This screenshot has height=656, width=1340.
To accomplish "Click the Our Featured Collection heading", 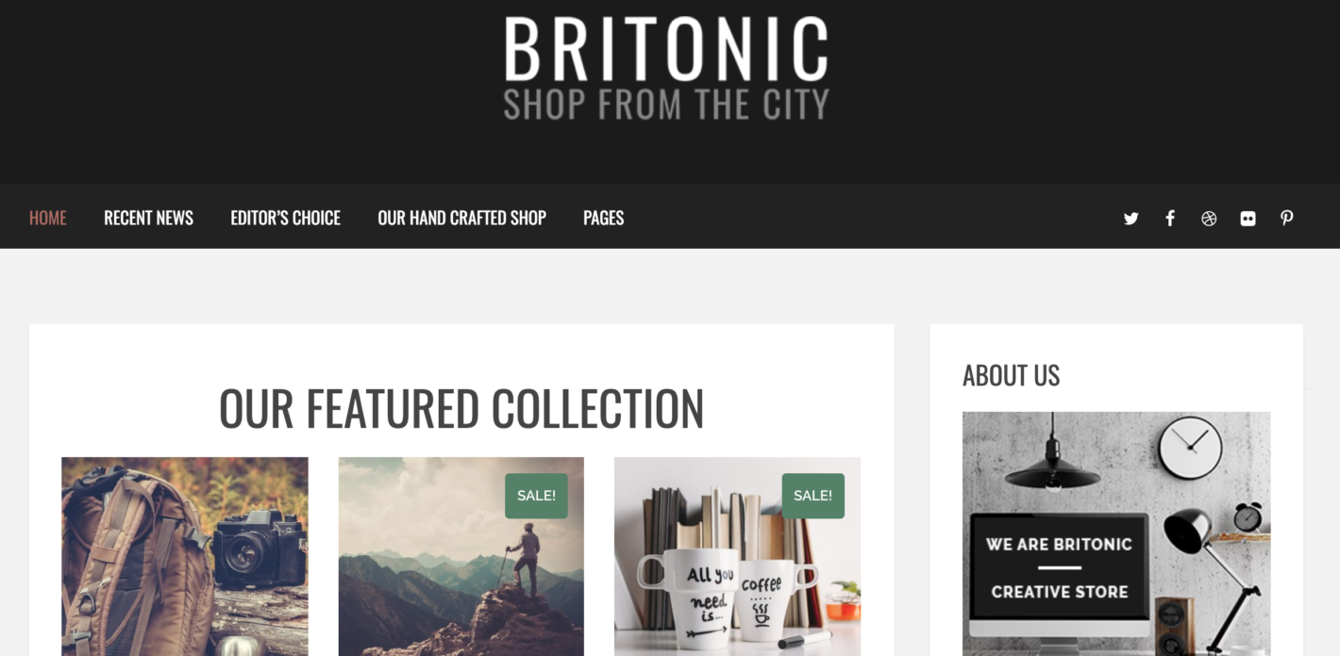I will point(461,409).
